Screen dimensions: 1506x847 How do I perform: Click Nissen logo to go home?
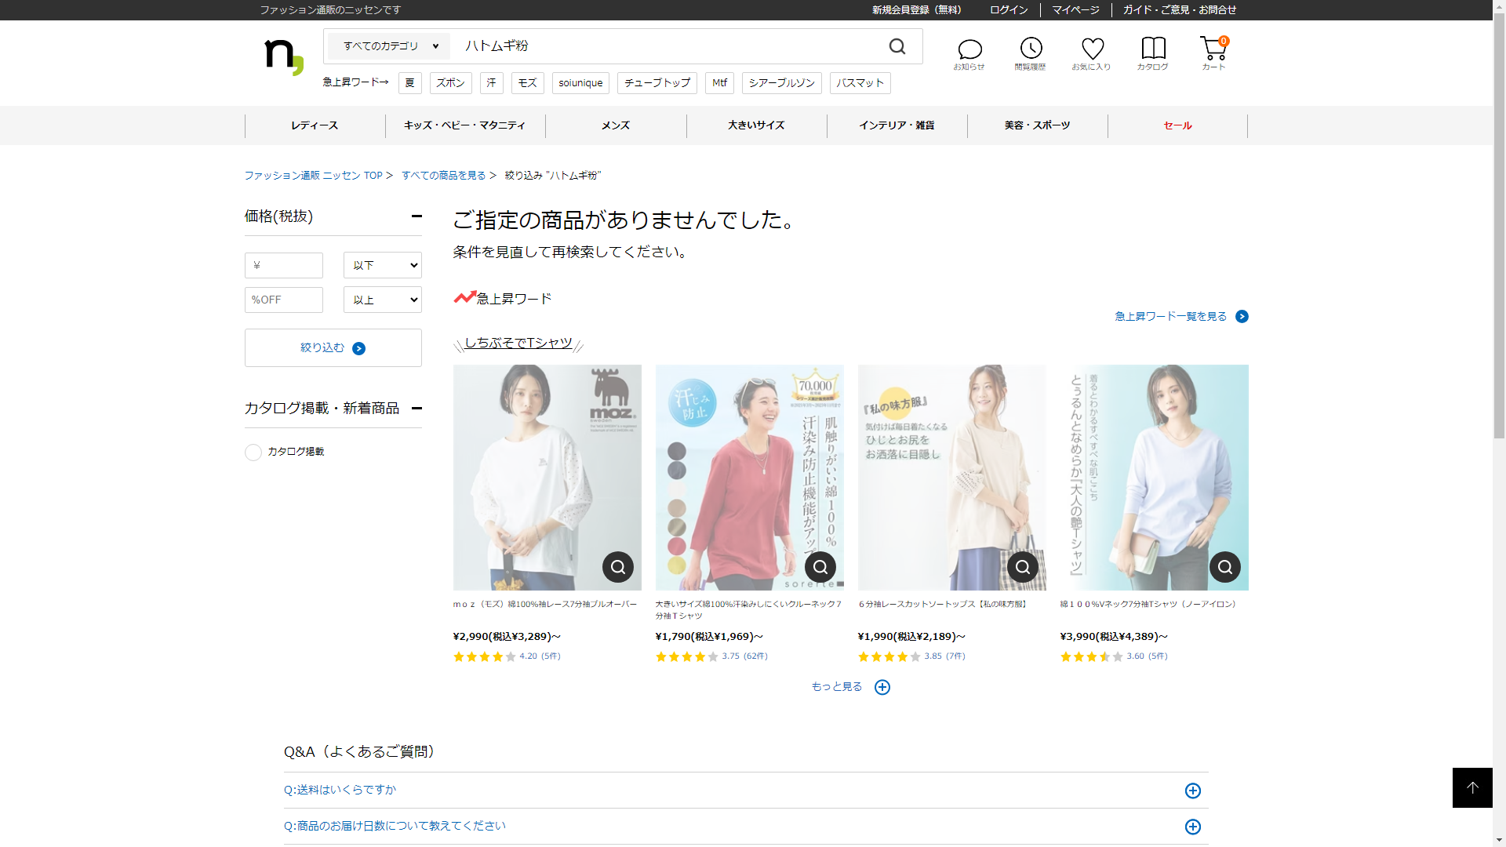(284, 56)
